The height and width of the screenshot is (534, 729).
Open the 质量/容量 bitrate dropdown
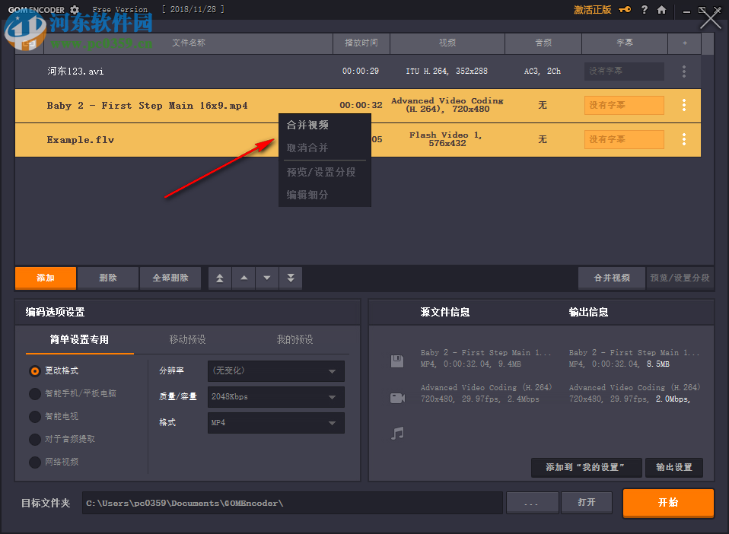coord(275,396)
